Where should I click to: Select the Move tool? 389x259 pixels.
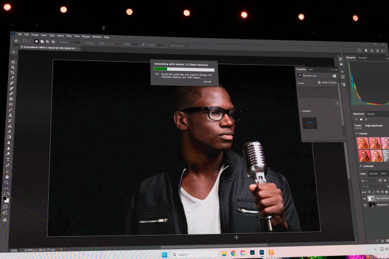[14, 52]
